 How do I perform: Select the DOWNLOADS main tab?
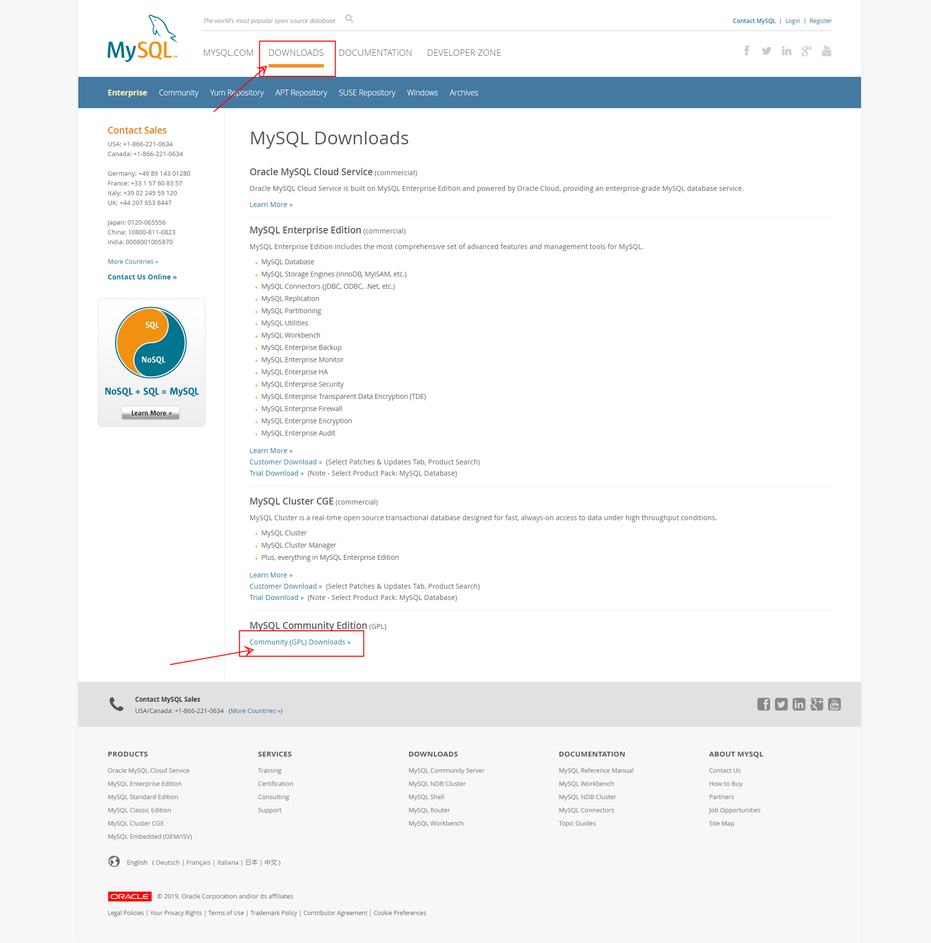296,53
